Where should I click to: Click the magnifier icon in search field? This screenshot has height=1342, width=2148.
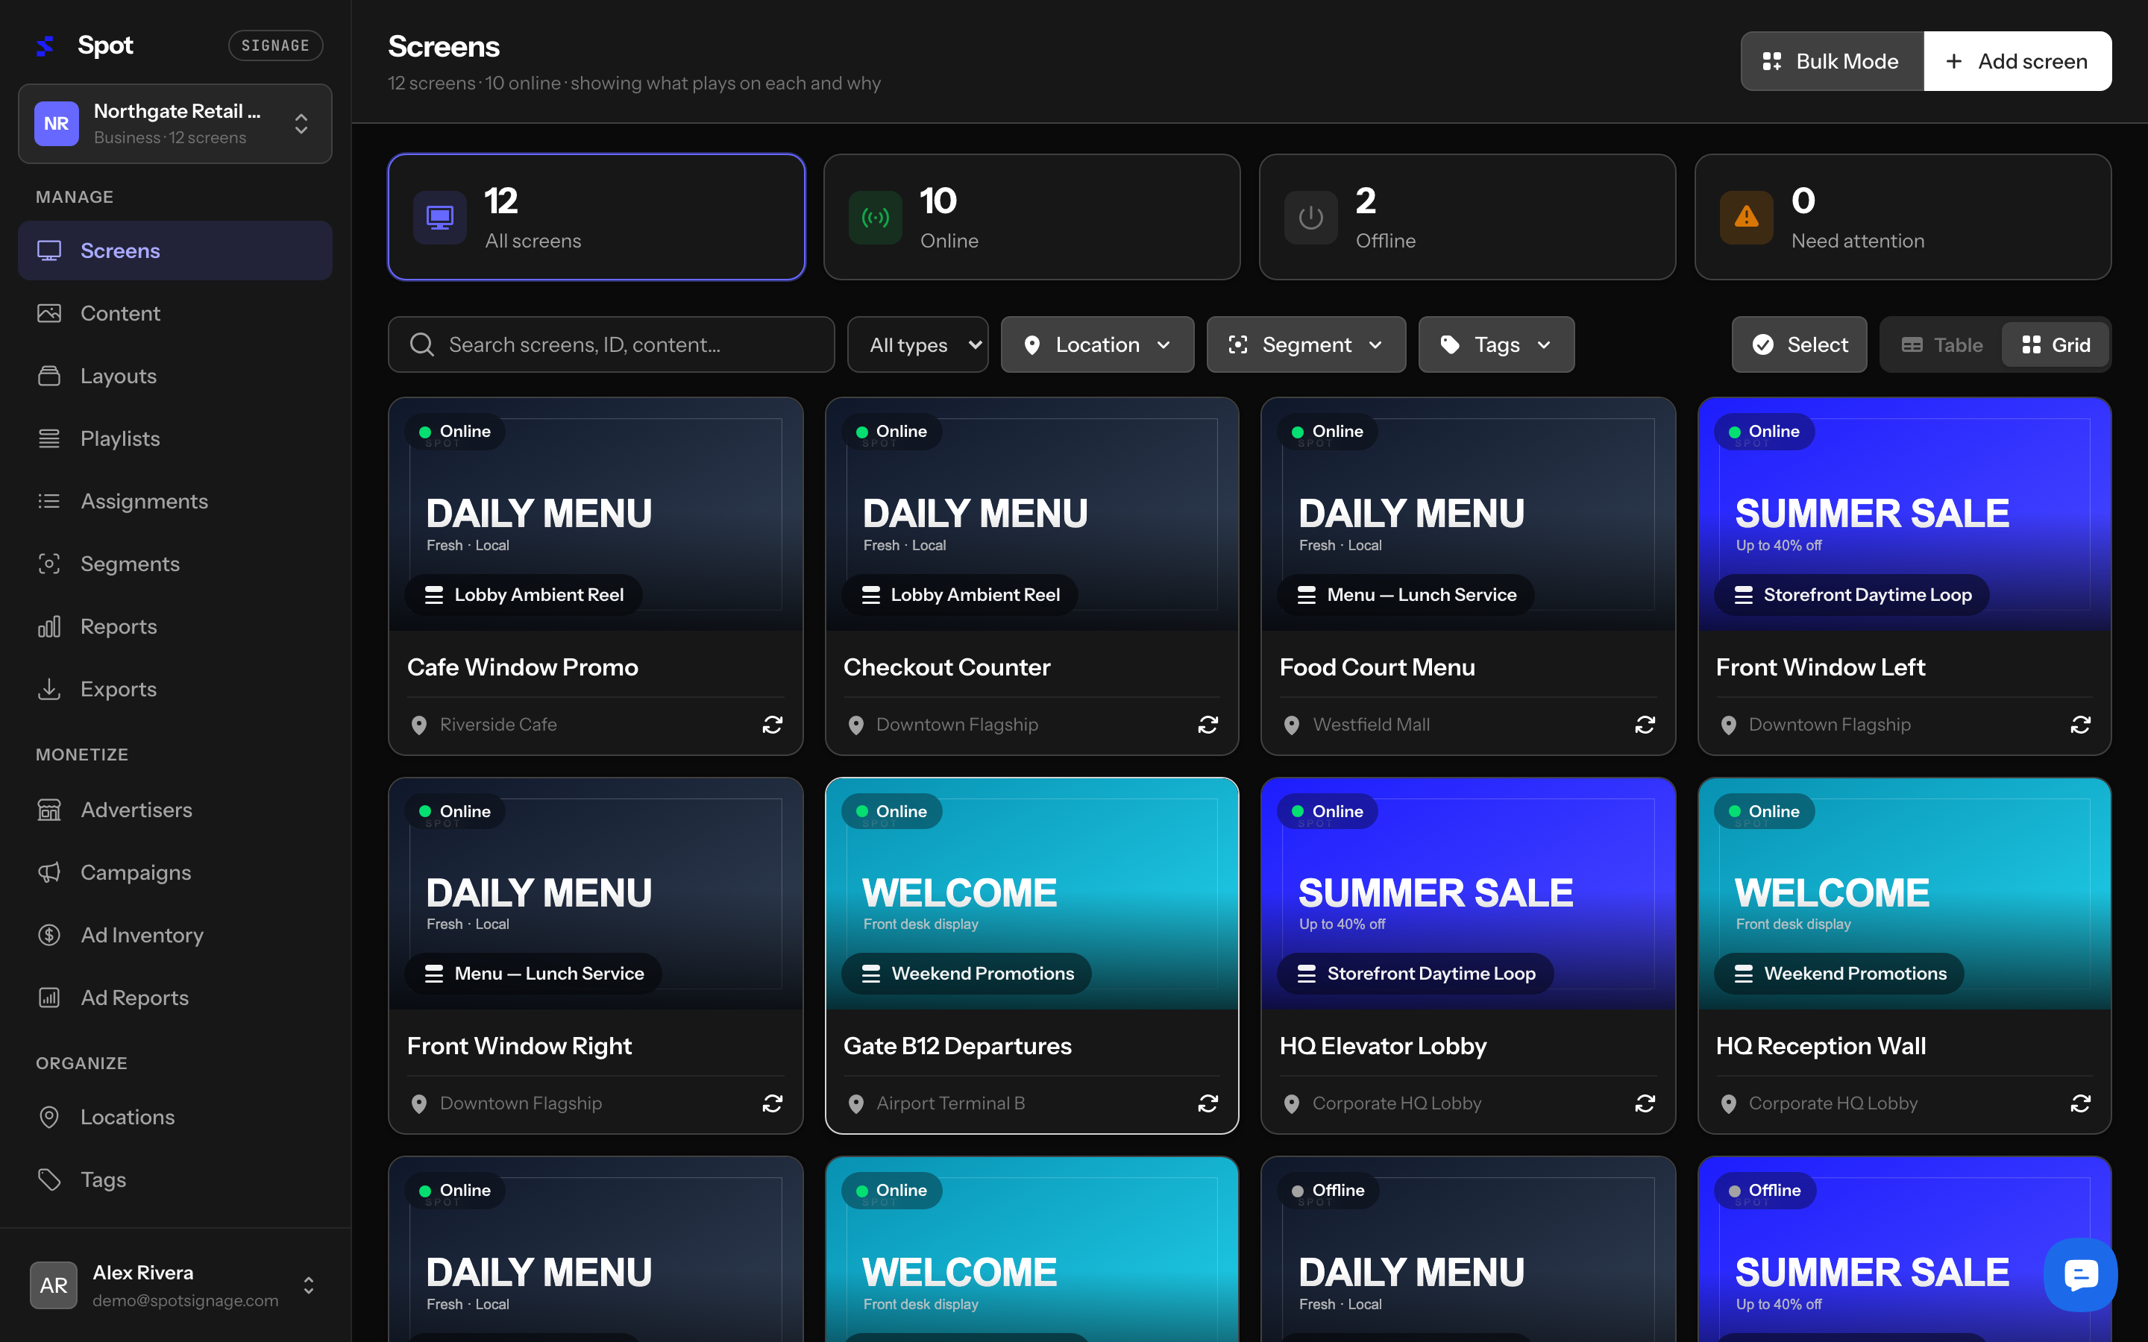pos(422,344)
